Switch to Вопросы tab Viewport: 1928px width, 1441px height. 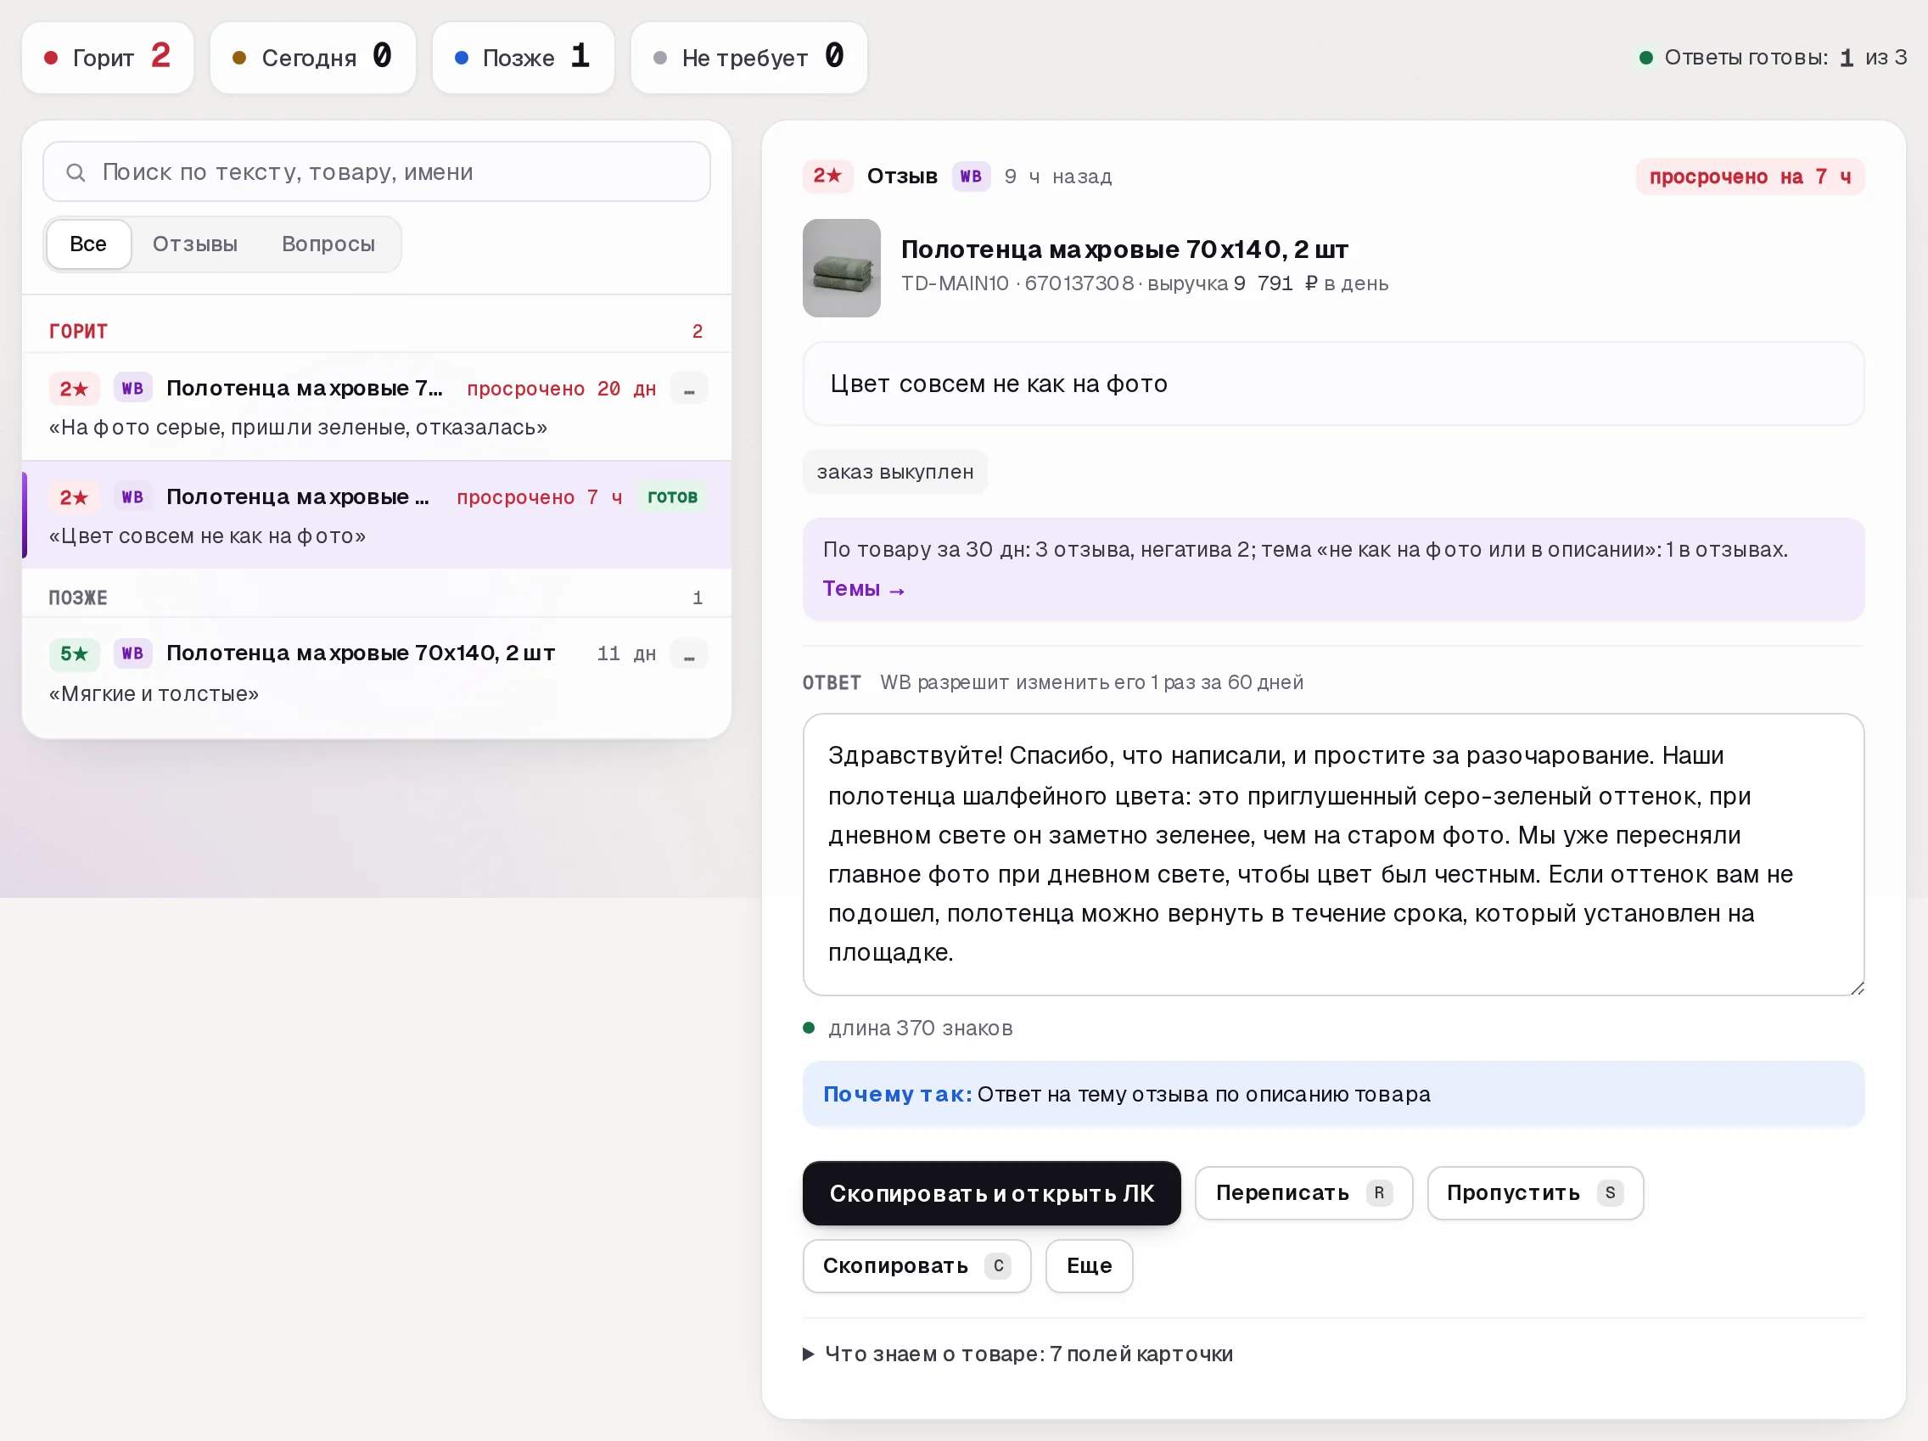click(x=328, y=244)
